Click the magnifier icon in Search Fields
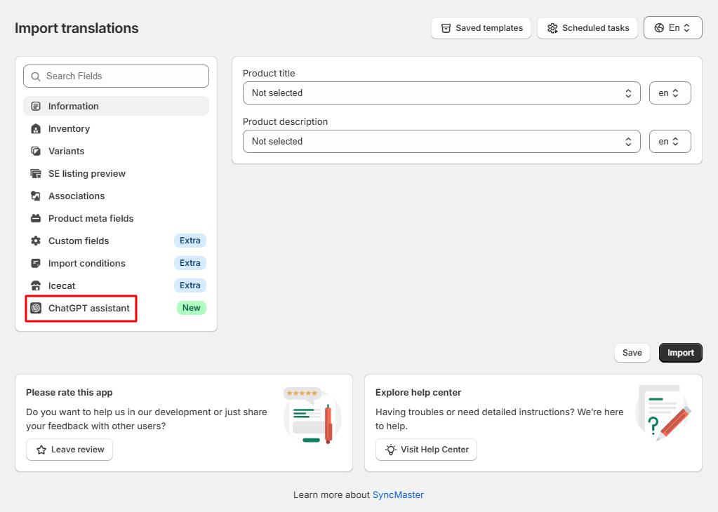The image size is (718, 512). pyautogui.click(x=36, y=76)
